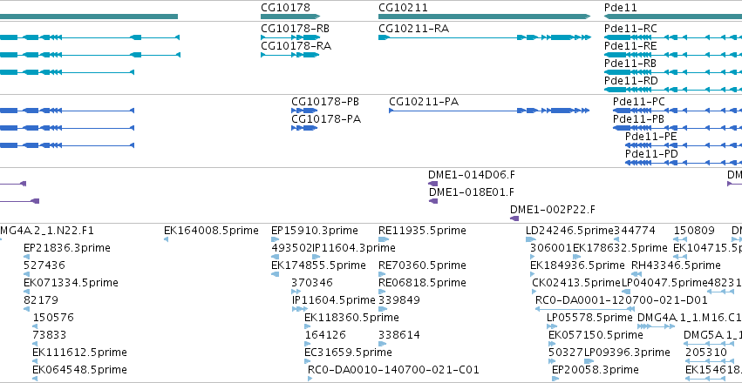Click the 73833 EST label
742x383 pixels.
click(x=49, y=335)
